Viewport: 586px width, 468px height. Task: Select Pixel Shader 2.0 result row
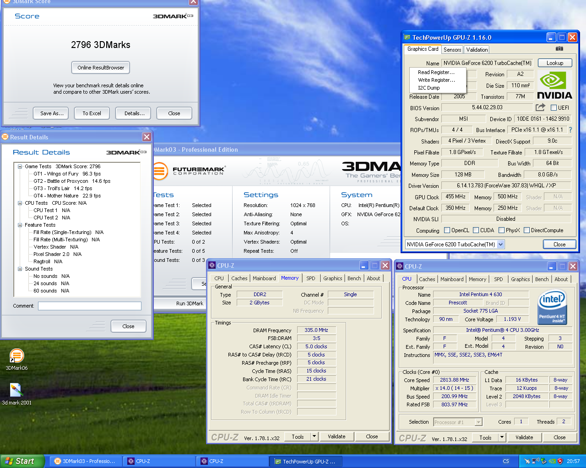[57, 254]
